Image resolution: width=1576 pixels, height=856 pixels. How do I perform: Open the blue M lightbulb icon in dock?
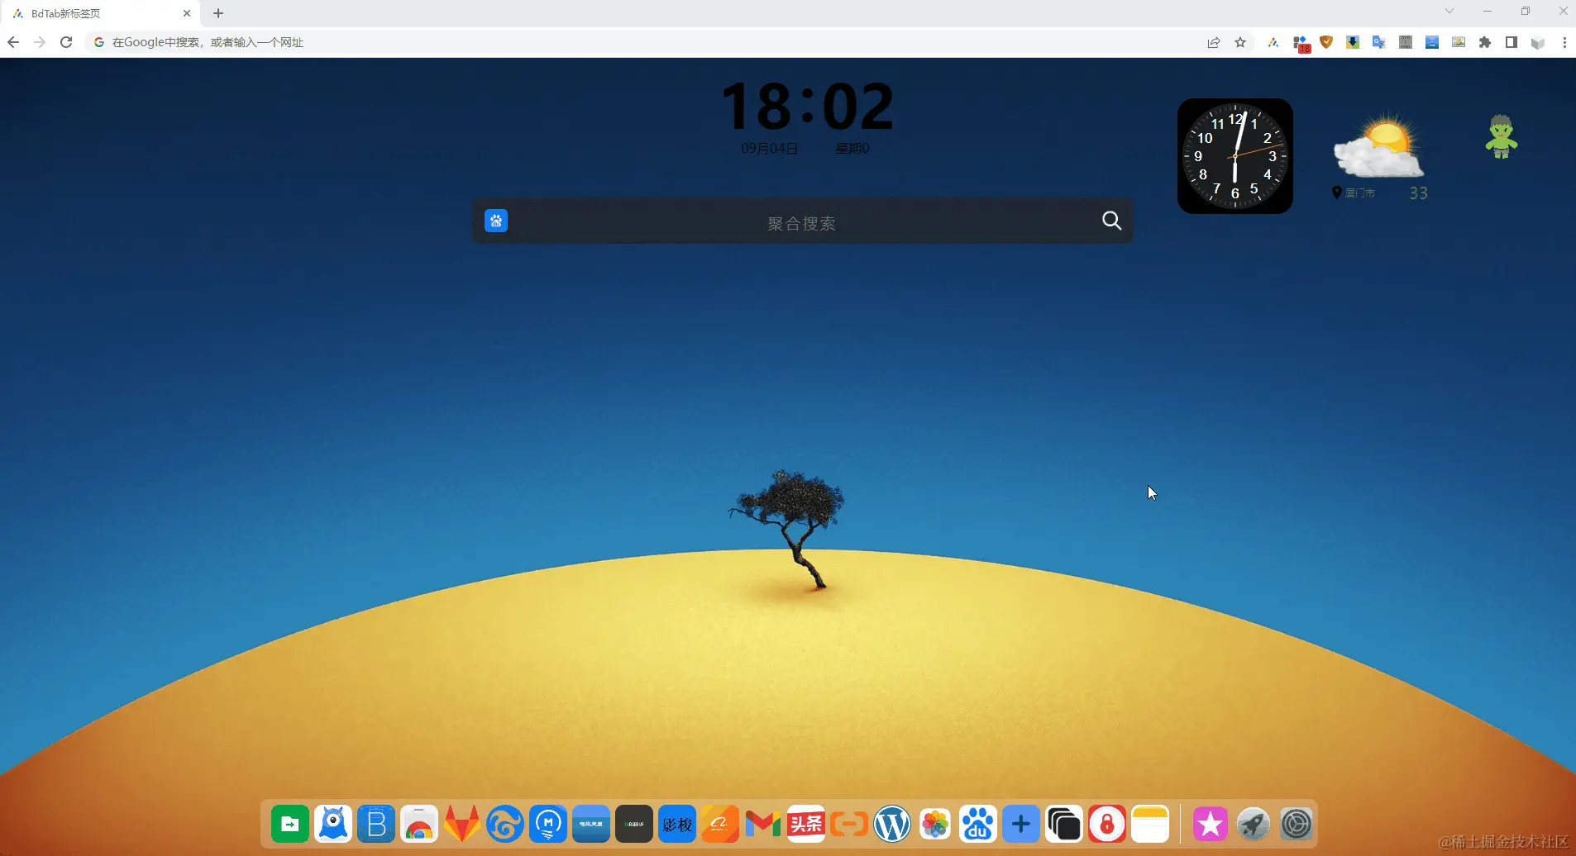click(548, 824)
